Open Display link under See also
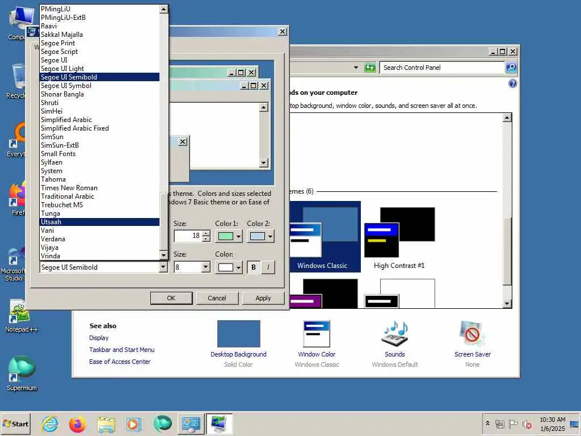 99,338
